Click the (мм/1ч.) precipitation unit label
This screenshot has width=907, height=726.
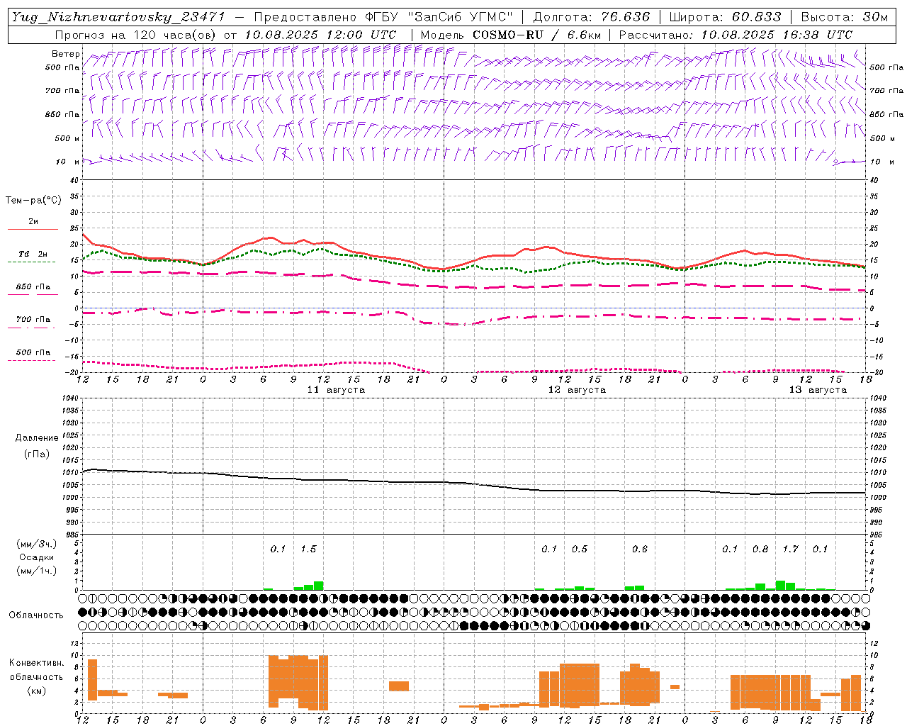pyautogui.click(x=37, y=571)
